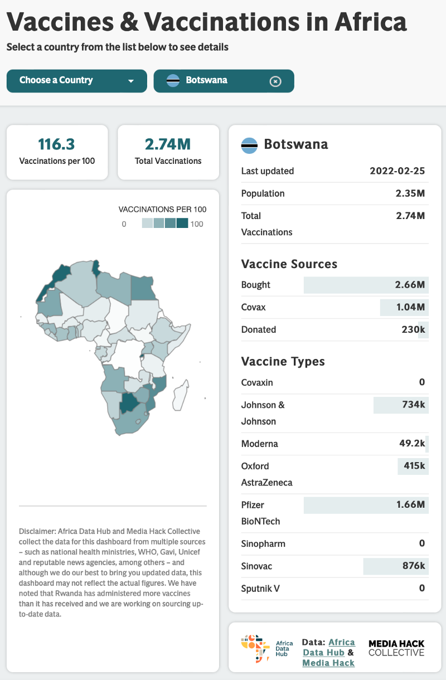Click the Johnson & Johnson value 734k
The height and width of the screenshot is (680, 446).
(x=414, y=405)
